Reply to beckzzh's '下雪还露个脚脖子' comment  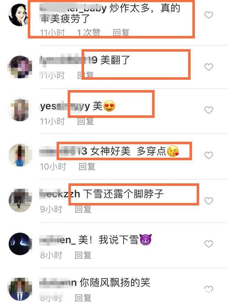pyautogui.click(x=83, y=209)
